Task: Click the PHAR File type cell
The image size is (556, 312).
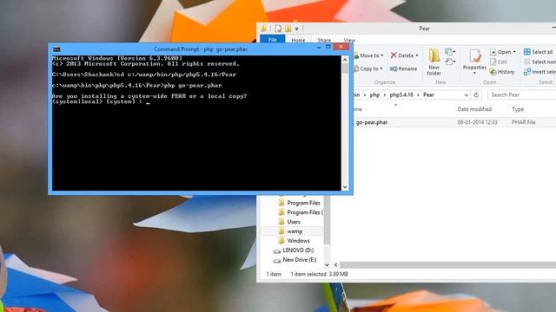Action: (x=523, y=122)
